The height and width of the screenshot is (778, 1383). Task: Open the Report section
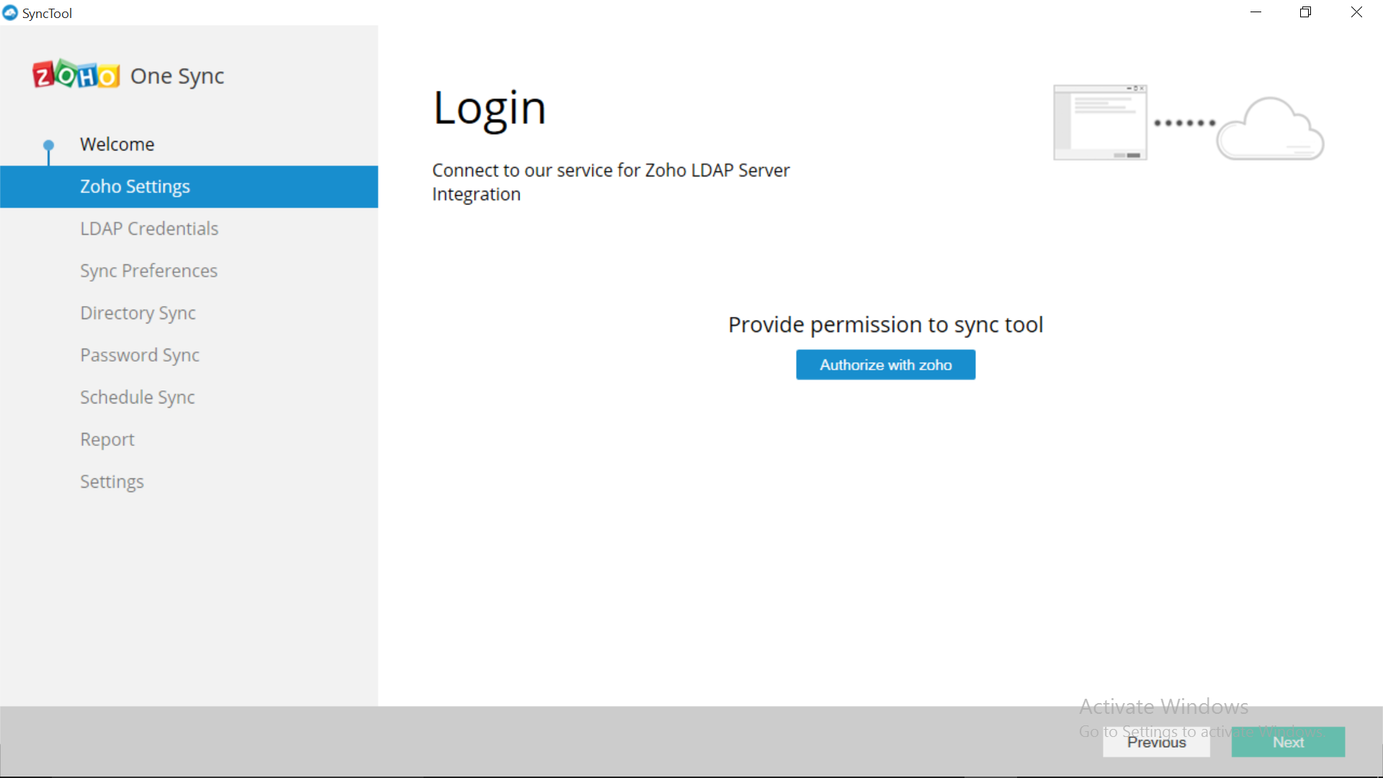[x=107, y=439]
